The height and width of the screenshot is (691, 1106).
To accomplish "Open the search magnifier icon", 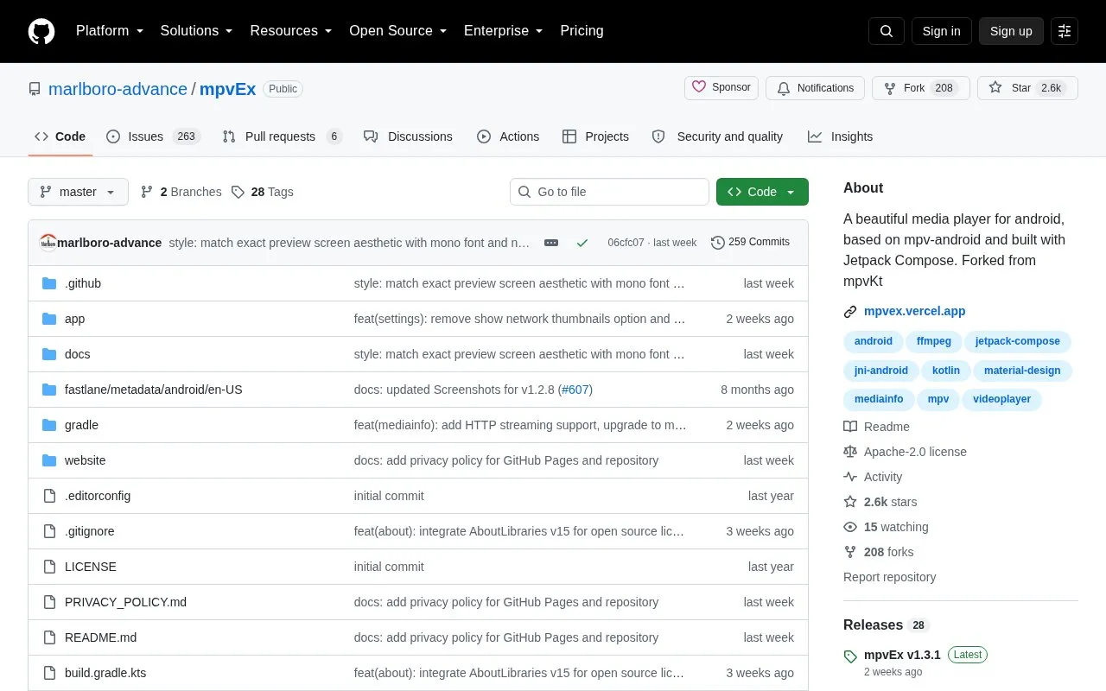I will 887,31.
